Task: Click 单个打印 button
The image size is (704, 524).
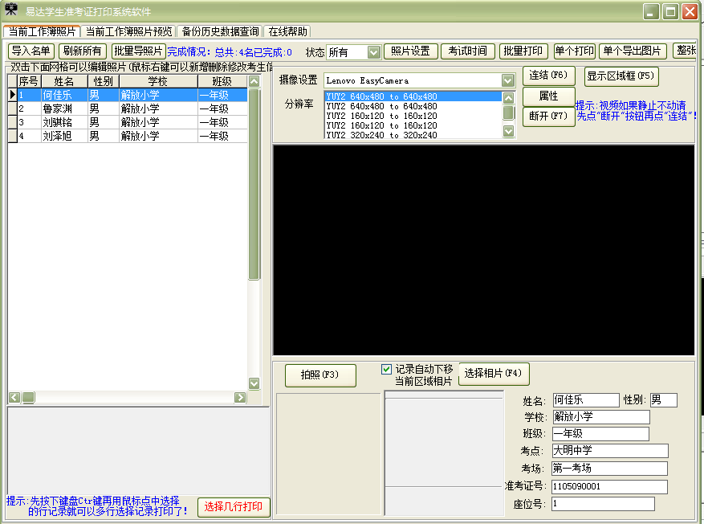Action: tap(575, 51)
